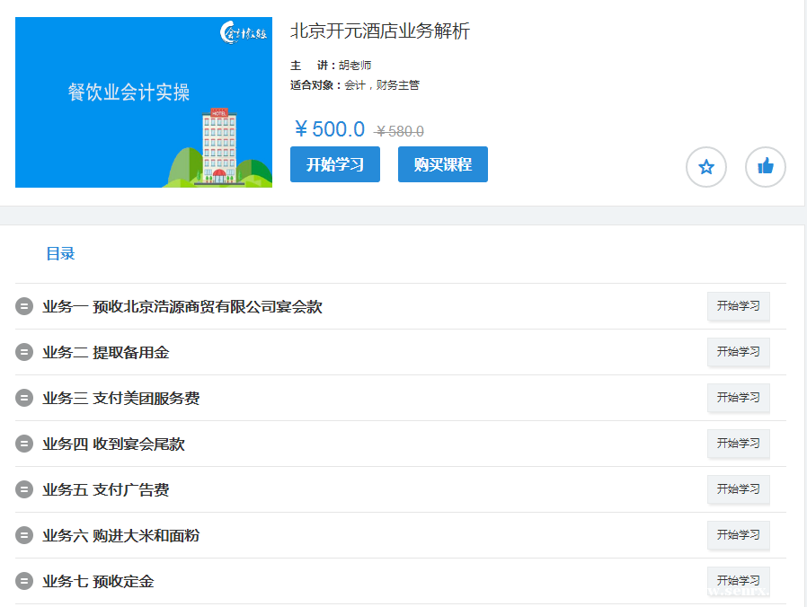Viewport: 807px width, 607px height.
Task: Open the 餐饮业会计实操 course thumbnail
Action: click(x=144, y=102)
